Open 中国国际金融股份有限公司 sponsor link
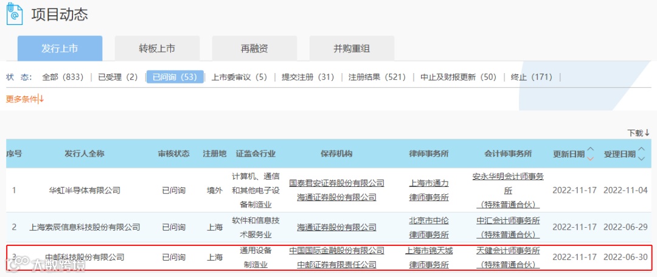This screenshot has width=657, height=277. tap(337, 251)
